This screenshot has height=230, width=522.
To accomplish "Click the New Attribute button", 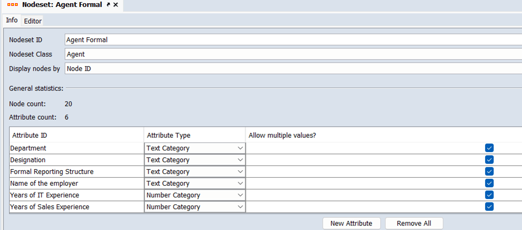I will click(351, 223).
